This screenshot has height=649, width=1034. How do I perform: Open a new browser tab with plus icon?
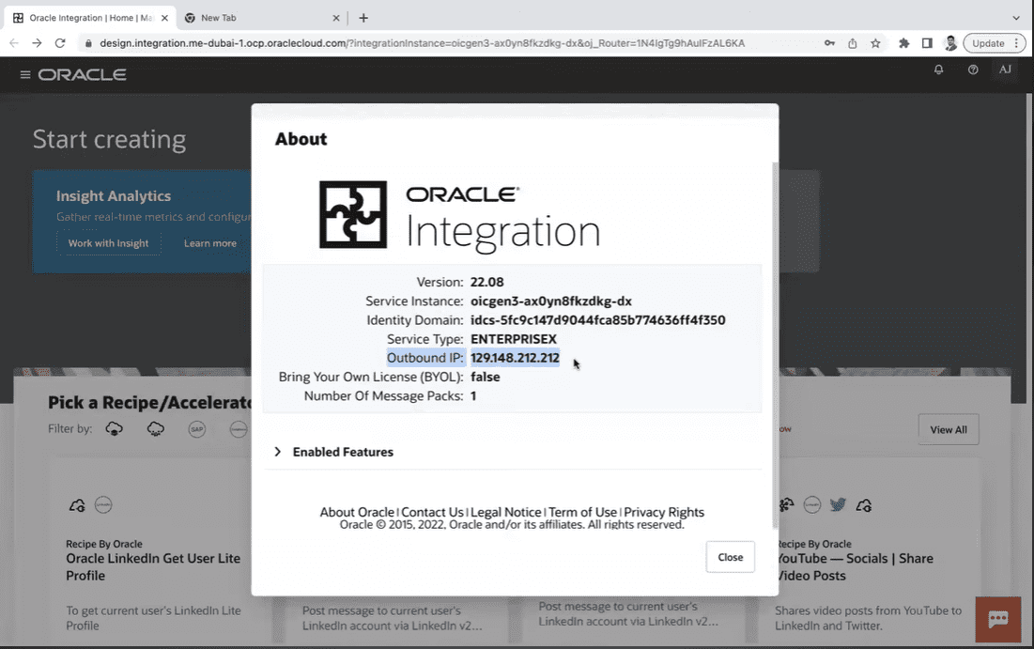coord(363,18)
